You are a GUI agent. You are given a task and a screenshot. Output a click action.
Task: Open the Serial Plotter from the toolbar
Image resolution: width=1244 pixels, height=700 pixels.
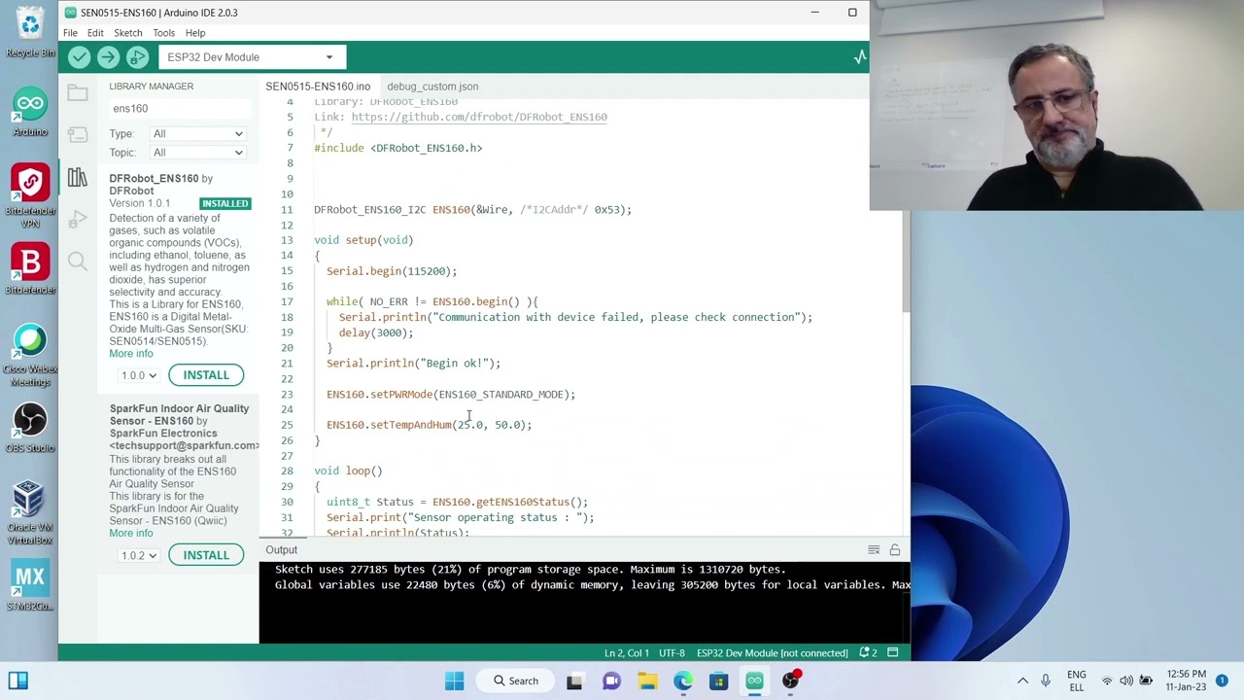[x=860, y=57]
